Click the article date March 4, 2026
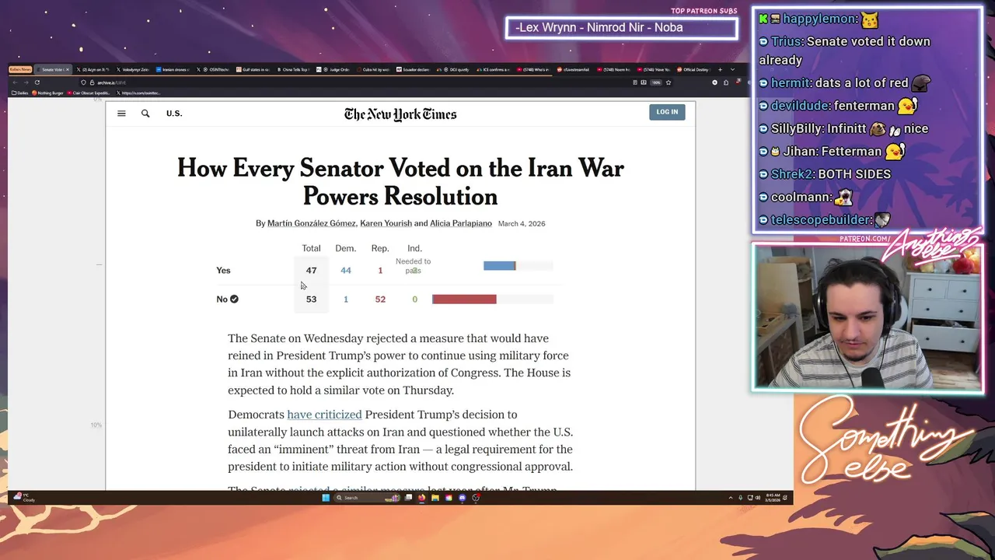Screen dimensions: 995x560 [x=522, y=223]
